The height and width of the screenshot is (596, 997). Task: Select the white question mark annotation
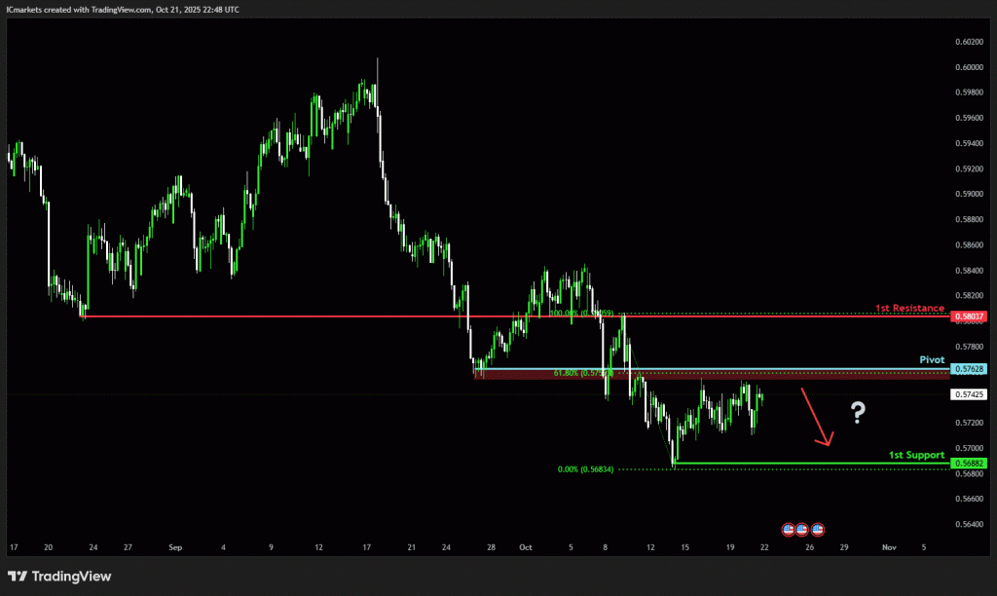pyautogui.click(x=857, y=413)
